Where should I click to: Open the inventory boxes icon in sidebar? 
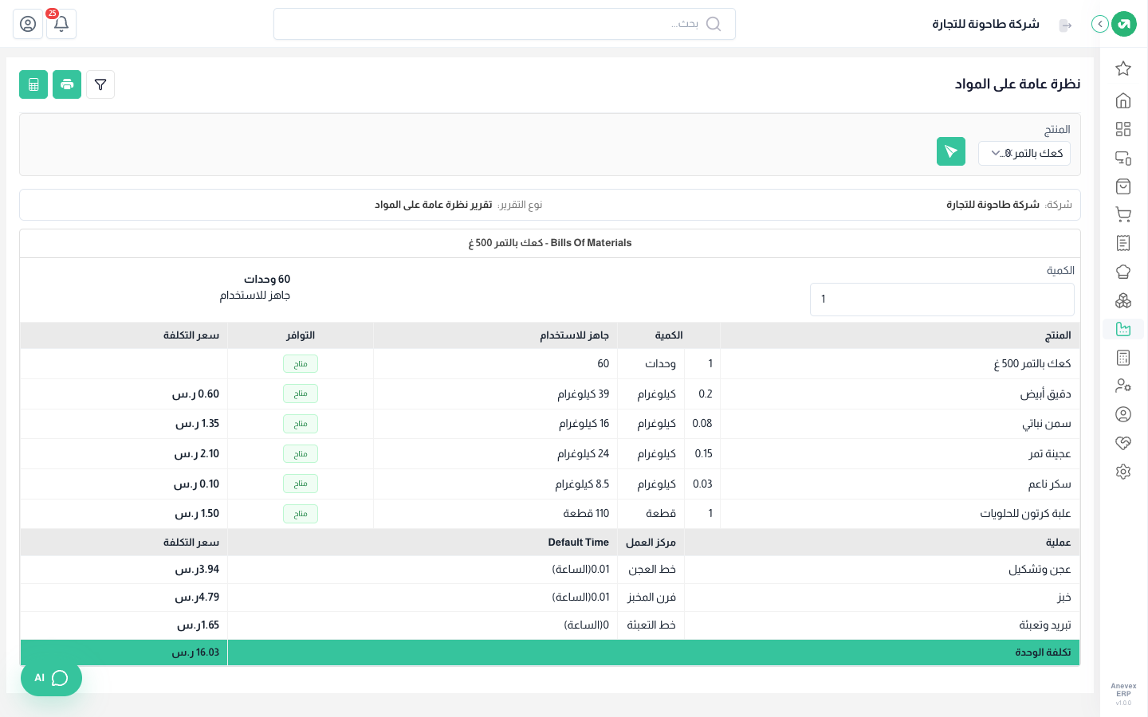coord(1123,300)
